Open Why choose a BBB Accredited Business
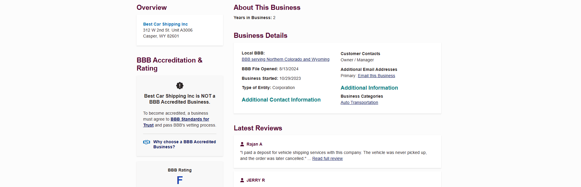The image size is (581, 187). pyautogui.click(x=184, y=144)
